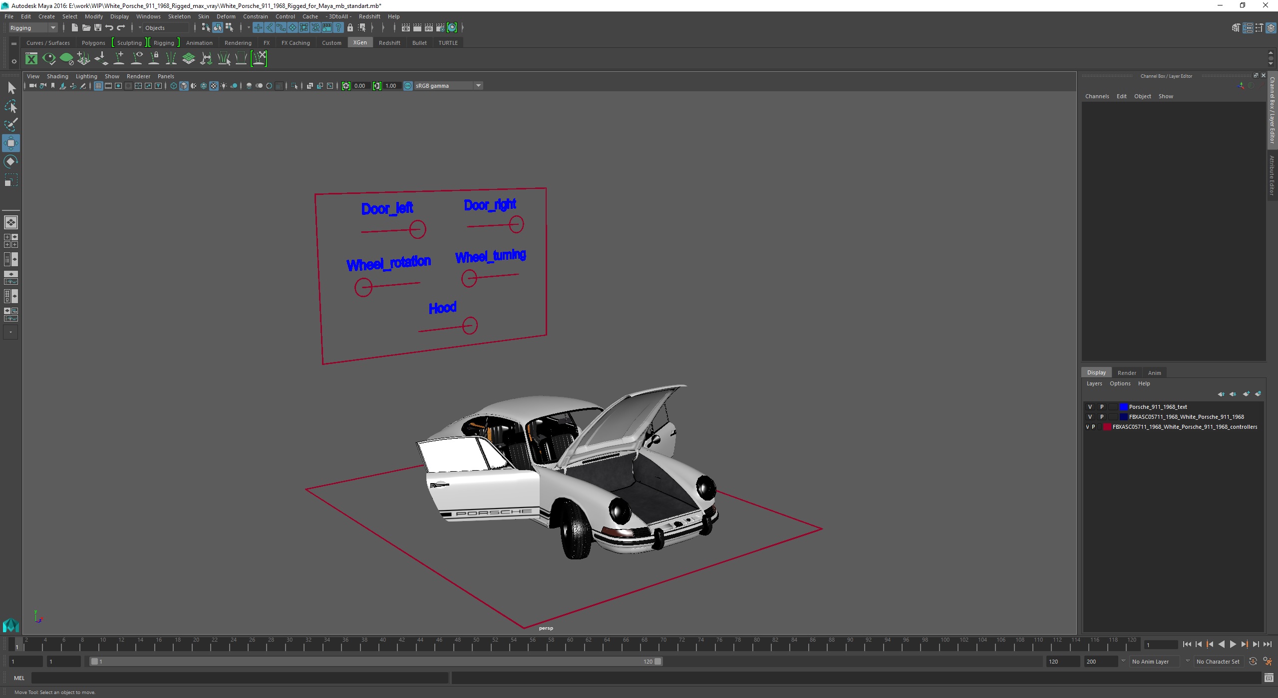
Task: Click the XGen guide lock icon
Action: coord(154,59)
